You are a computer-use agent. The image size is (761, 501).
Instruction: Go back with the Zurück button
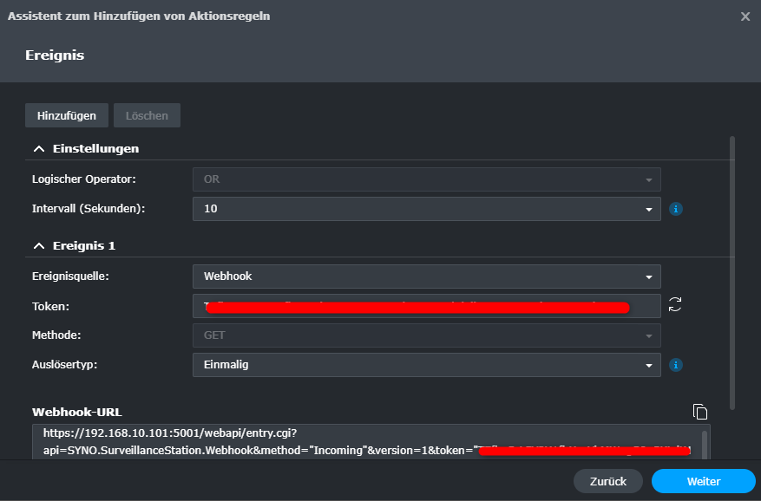pyautogui.click(x=607, y=481)
